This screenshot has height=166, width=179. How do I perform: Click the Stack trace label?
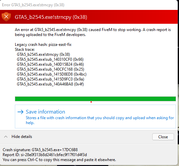point(25,50)
